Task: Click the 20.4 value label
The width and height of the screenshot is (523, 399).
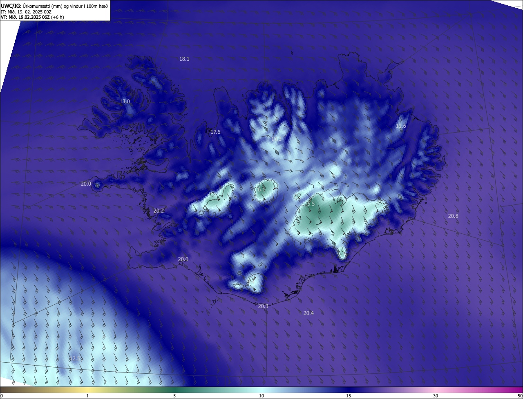Action: coord(308,313)
